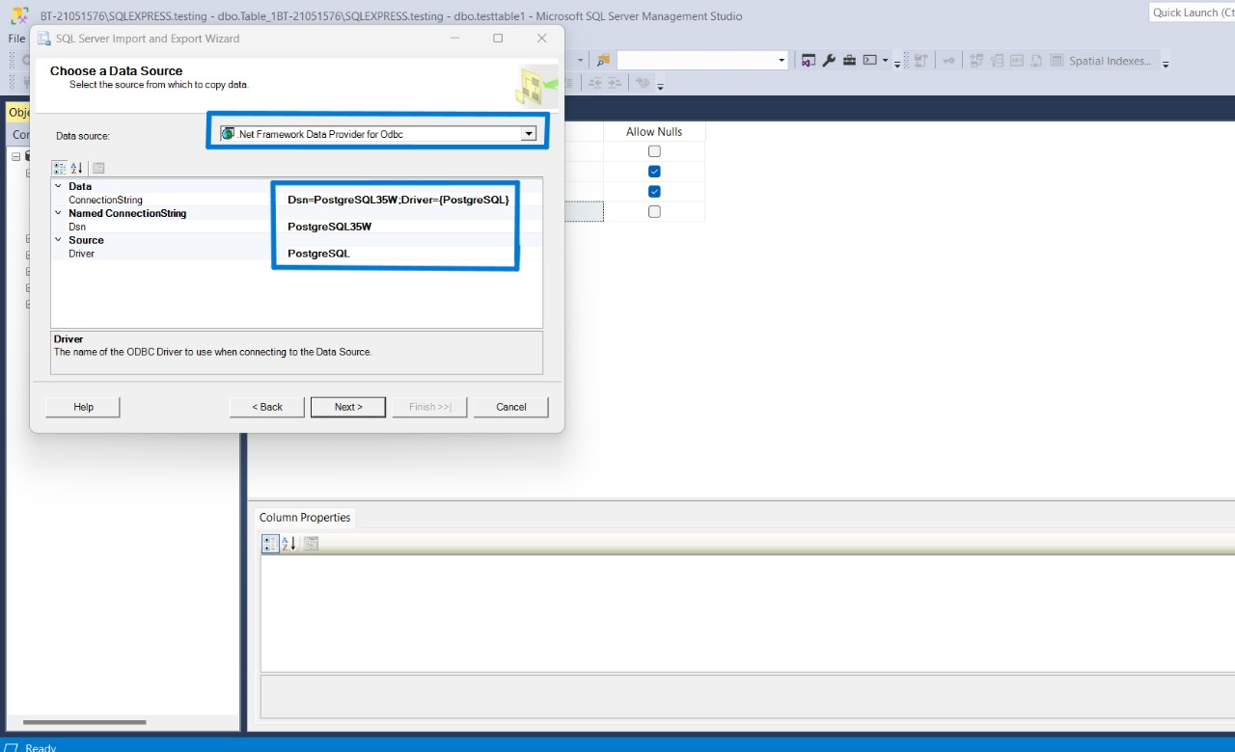The width and height of the screenshot is (1235, 752).
Task: Open dropdown arrow beside console window icon
Action: coord(885,61)
